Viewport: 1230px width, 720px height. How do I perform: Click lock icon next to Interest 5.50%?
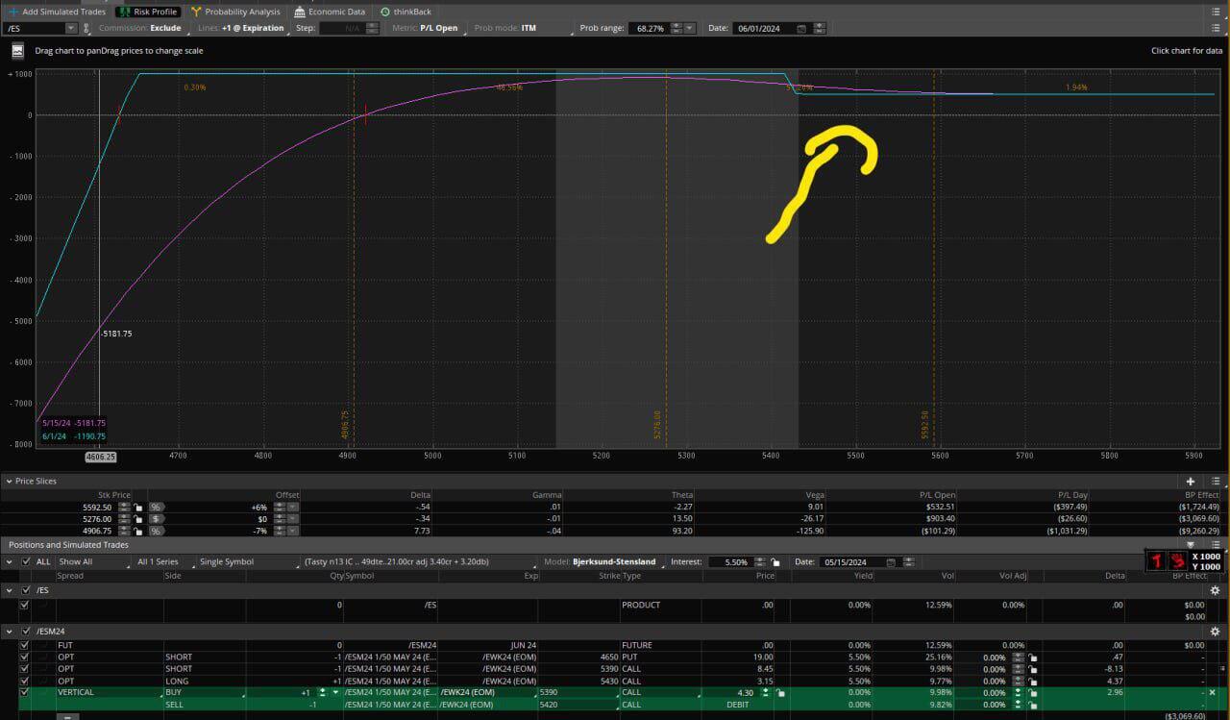coord(775,561)
